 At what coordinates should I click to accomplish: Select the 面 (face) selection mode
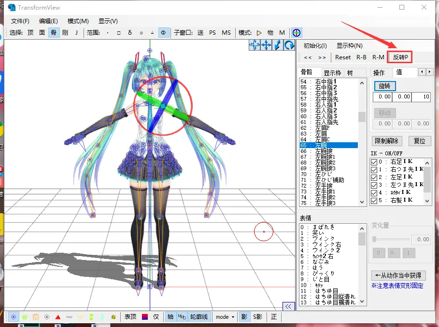[42, 33]
